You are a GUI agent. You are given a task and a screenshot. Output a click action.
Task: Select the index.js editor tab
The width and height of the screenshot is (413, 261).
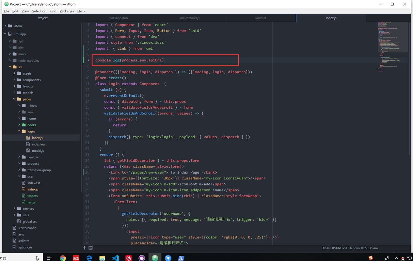[x=331, y=18]
